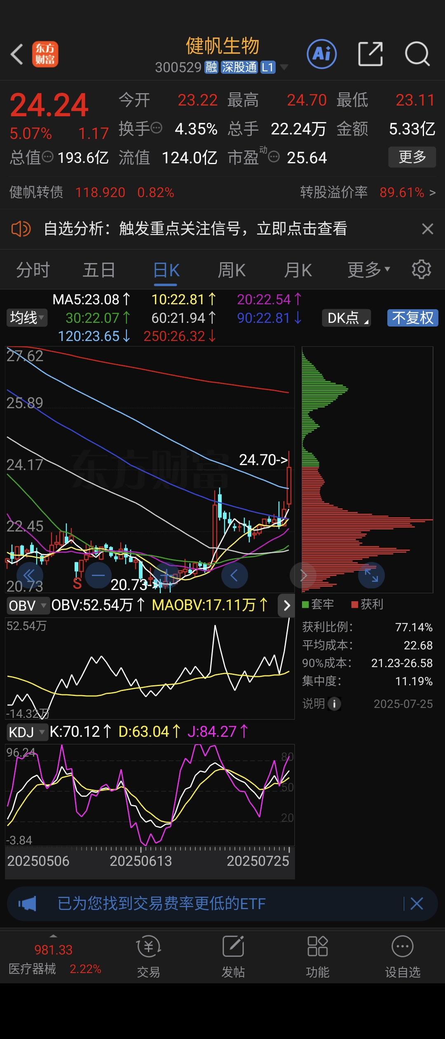Change the 不复权 adjustment mode
Image resolution: width=445 pixels, height=1039 pixels.
412,317
